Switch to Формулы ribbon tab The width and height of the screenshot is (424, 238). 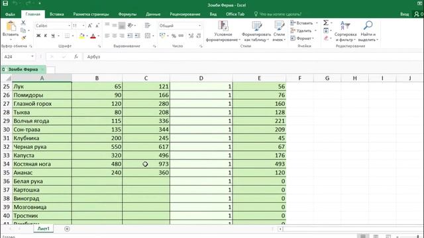(x=127, y=14)
